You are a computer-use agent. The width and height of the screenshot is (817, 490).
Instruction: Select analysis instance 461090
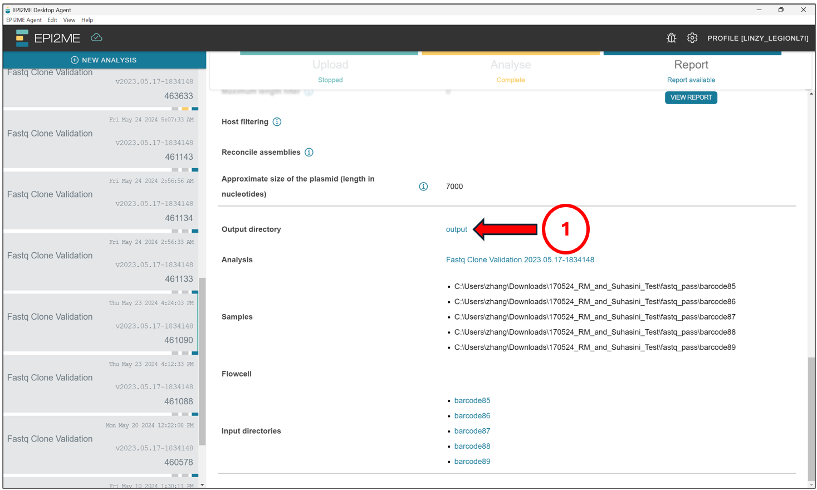pos(101,324)
